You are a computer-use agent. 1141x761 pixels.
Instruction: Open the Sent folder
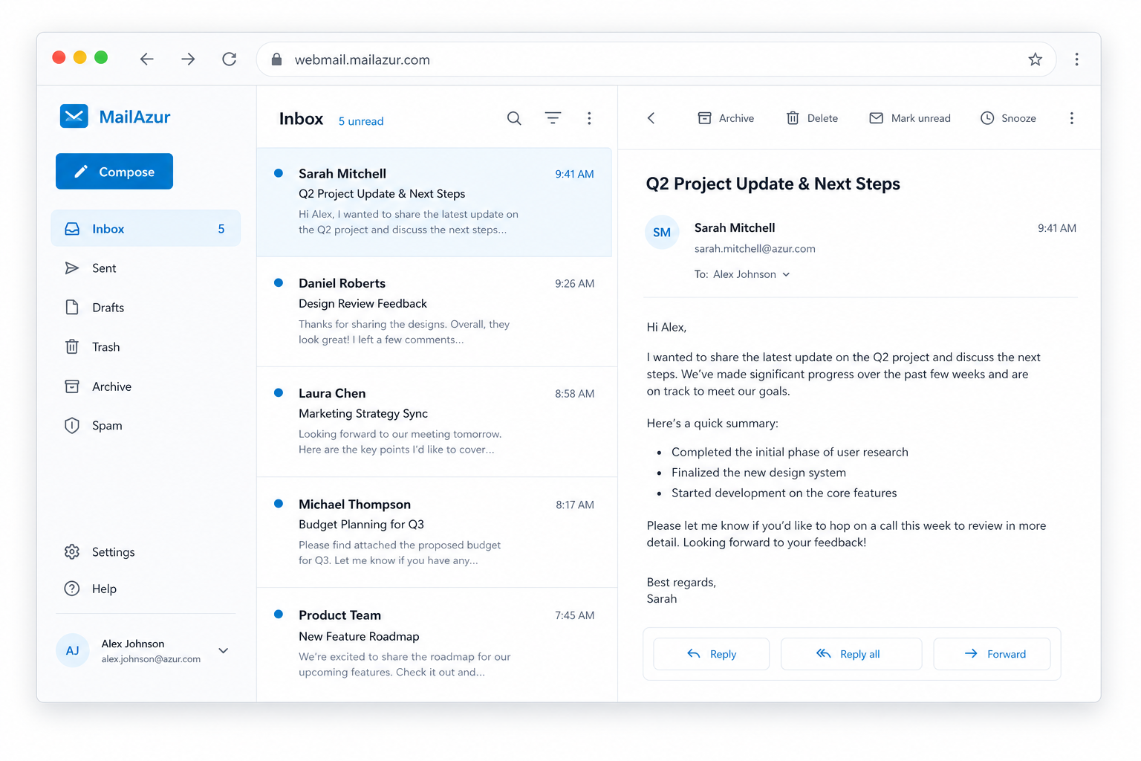point(146,268)
